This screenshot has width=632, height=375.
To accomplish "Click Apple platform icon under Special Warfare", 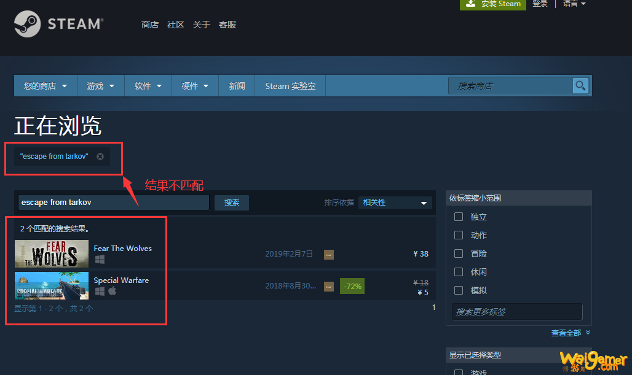I will click(113, 290).
